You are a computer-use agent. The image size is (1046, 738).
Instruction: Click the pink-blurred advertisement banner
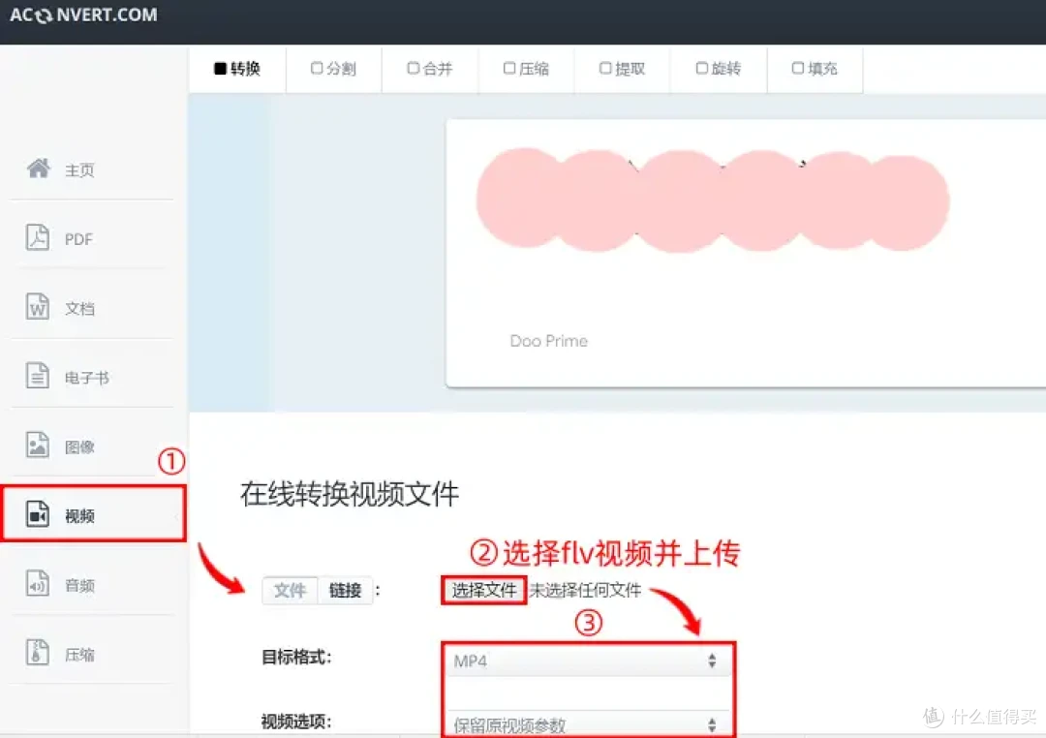(x=713, y=200)
